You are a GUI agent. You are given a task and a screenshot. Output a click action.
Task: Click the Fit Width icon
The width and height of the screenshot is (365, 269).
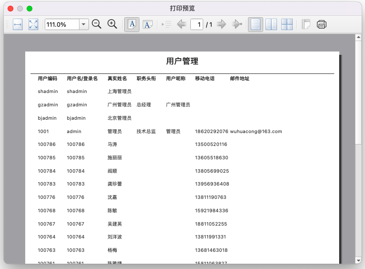click(x=18, y=24)
